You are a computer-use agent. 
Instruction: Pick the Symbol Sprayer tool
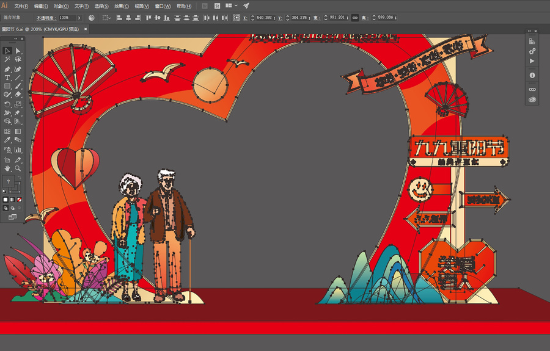pos(7,150)
